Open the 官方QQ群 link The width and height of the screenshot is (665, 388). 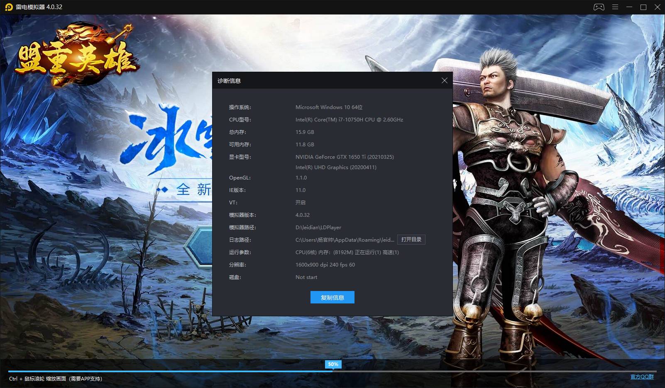[x=642, y=377]
